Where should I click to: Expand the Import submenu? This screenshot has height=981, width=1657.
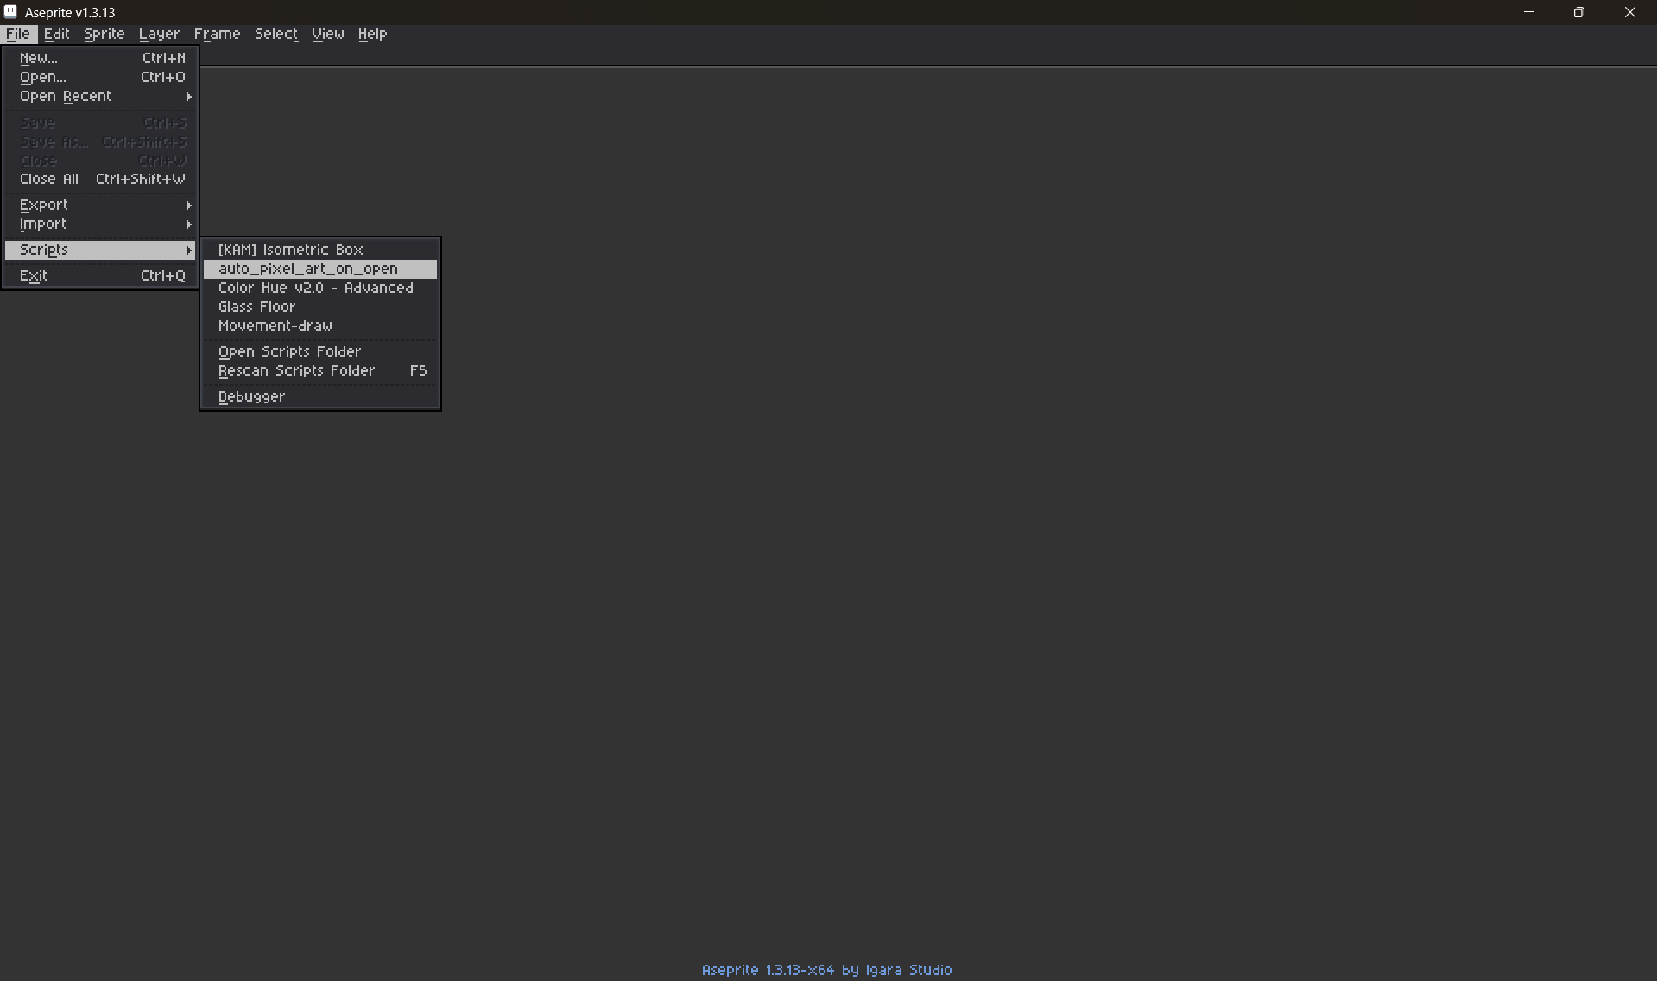pyautogui.click(x=100, y=224)
